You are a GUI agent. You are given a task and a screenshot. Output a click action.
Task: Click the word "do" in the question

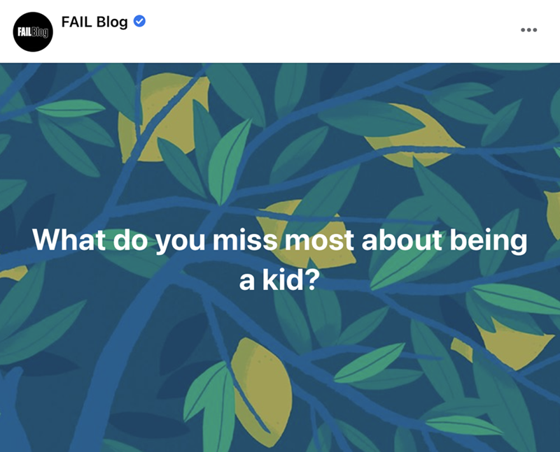[x=124, y=240]
